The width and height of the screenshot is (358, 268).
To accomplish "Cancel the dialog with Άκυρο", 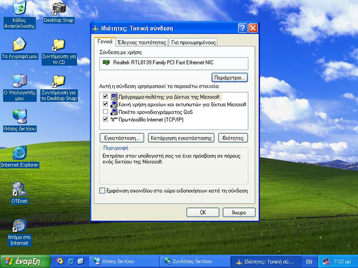I will click(x=239, y=212).
